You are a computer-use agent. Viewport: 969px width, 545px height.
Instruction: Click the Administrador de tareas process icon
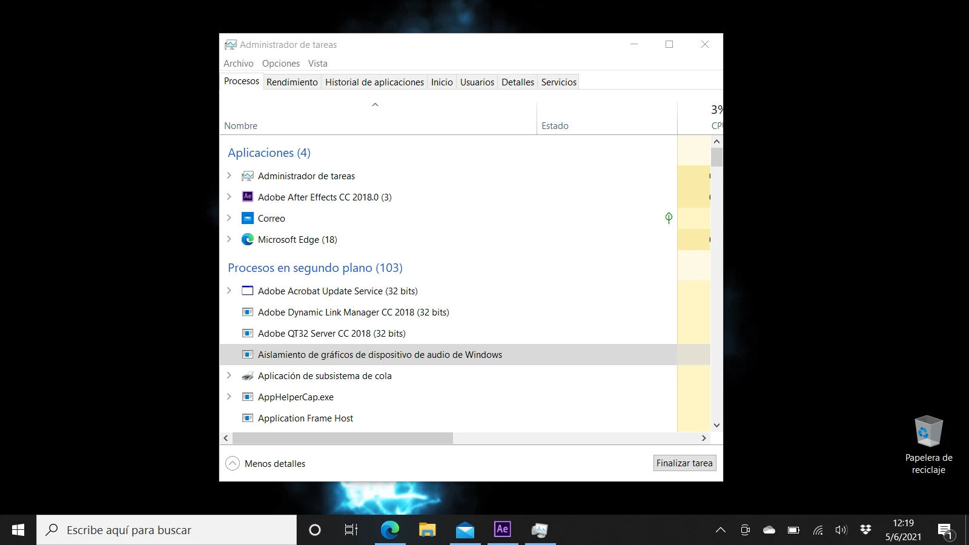247,176
